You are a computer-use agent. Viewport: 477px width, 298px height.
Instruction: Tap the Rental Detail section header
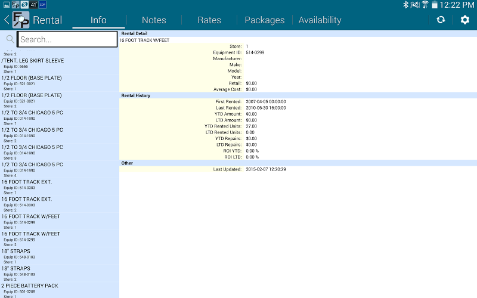click(298, 33)
